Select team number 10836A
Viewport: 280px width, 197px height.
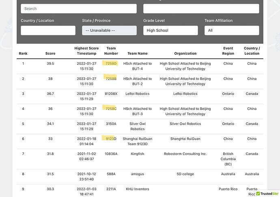coord(111,154)
